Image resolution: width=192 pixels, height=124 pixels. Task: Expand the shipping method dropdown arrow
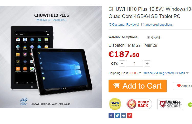tap(187, 73)
